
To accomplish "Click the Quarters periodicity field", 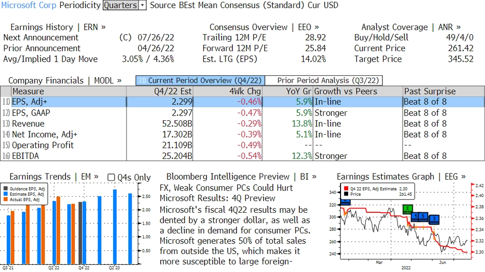I will click(x=121, y=5).
